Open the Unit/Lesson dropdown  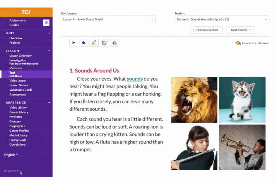pyautogui.click(x=108, y=19)
